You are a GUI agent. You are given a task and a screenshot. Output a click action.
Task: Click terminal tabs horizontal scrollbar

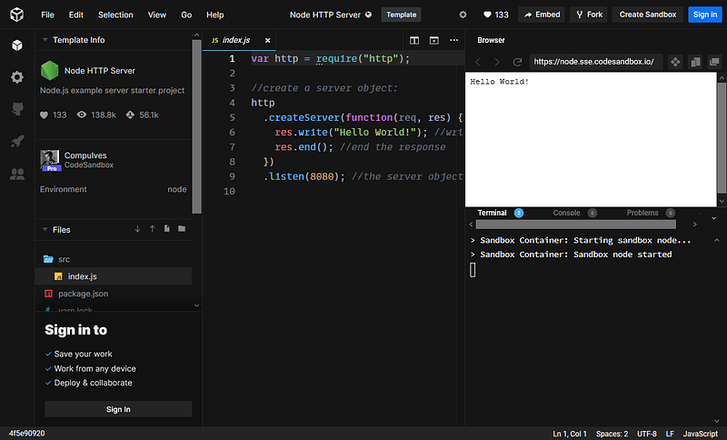[576, 225]
